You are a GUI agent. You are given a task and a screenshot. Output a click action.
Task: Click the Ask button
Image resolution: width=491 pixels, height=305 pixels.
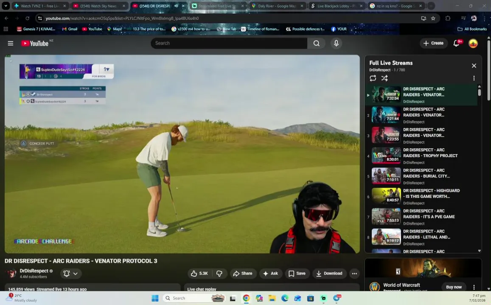[x=270, y=273]
